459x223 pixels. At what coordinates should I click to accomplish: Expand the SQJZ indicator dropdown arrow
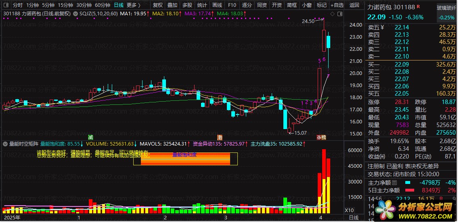click(x=75, y=13)
